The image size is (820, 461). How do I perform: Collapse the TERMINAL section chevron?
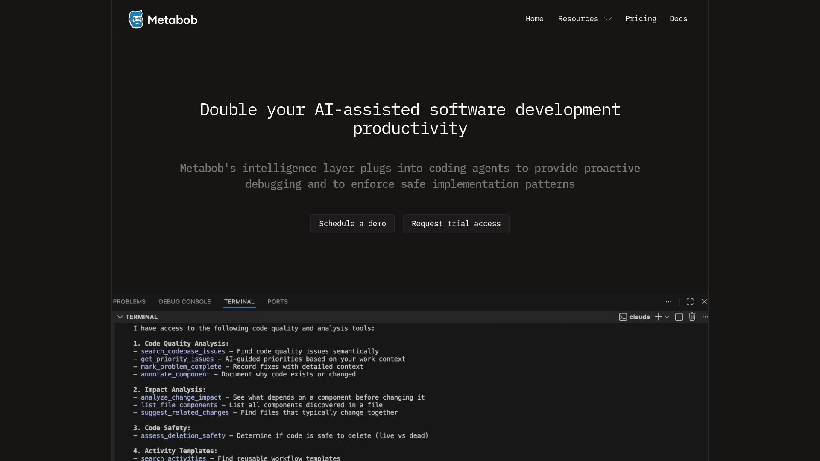(x=120, y=317)
